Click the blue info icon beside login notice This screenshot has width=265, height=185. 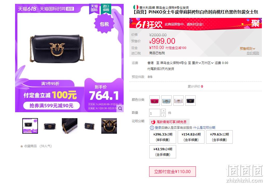click(152, 128)
